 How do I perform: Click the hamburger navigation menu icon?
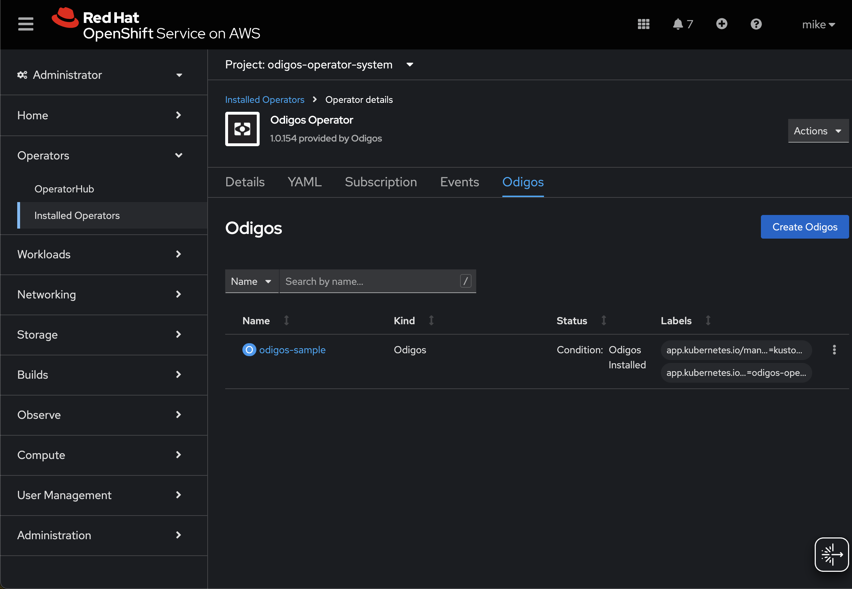click(25, 24)
